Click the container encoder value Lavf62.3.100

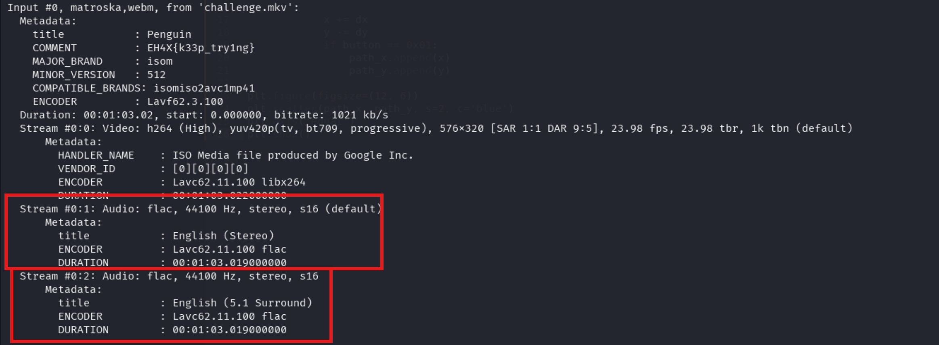[185, 101]
